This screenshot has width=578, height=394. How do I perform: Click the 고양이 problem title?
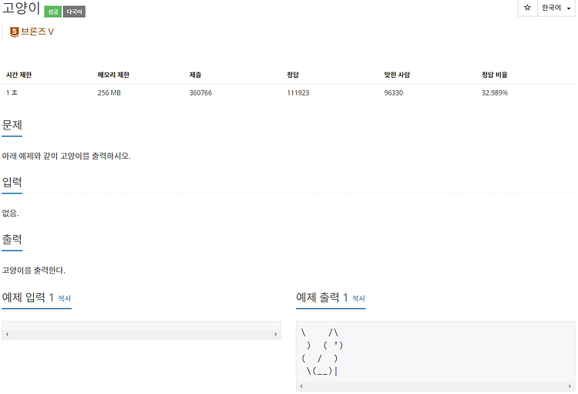[21, 8]
